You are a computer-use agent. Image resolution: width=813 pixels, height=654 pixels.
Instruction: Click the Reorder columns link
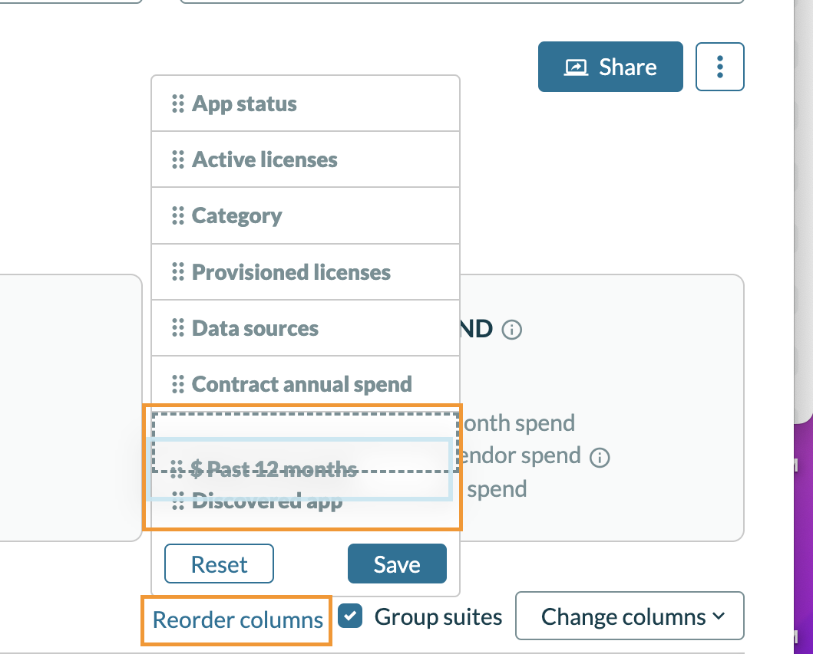237,619
